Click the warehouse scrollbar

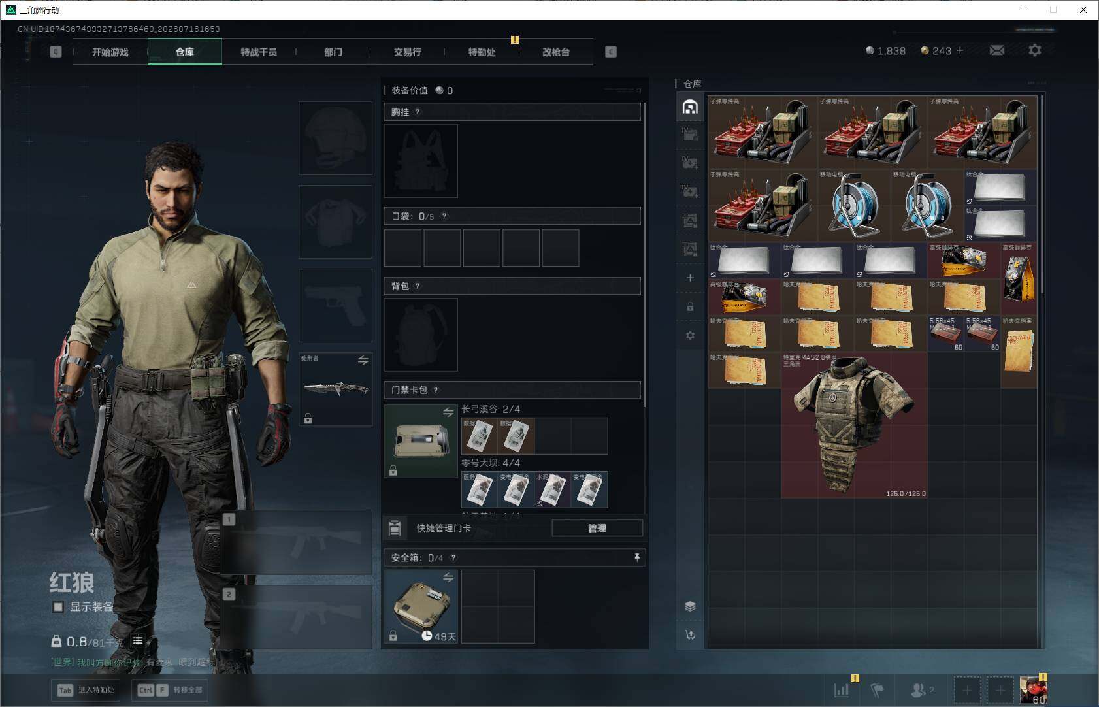click(x=1042, y=194)
